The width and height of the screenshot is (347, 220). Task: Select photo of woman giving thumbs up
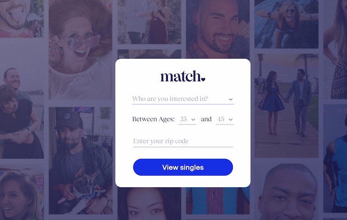287,24
